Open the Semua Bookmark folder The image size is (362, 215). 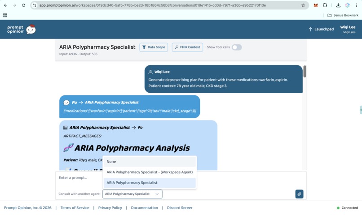pos(343,15)
